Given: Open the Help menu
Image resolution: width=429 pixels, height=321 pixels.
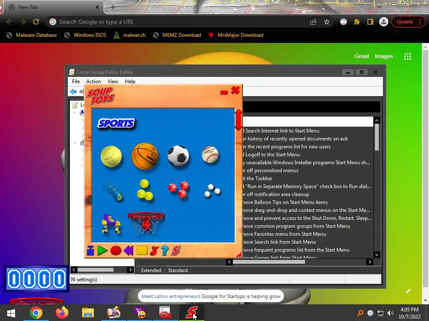Looking at the screenshot, I should pyautogui.click(x=130, y=82).
